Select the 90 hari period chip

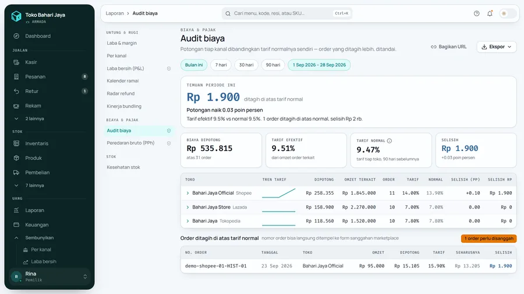273,65
